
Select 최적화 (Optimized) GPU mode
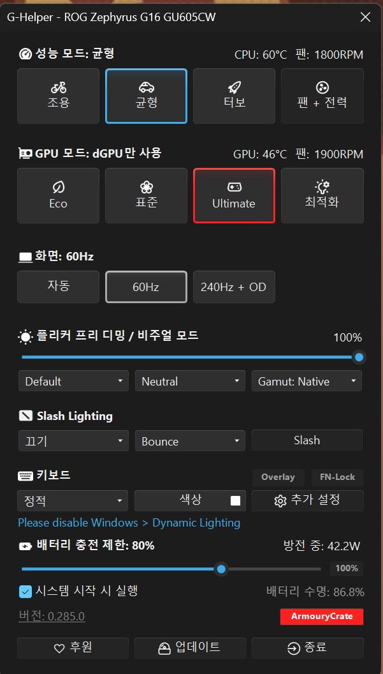pyautogui.click(x=322, y=195)
